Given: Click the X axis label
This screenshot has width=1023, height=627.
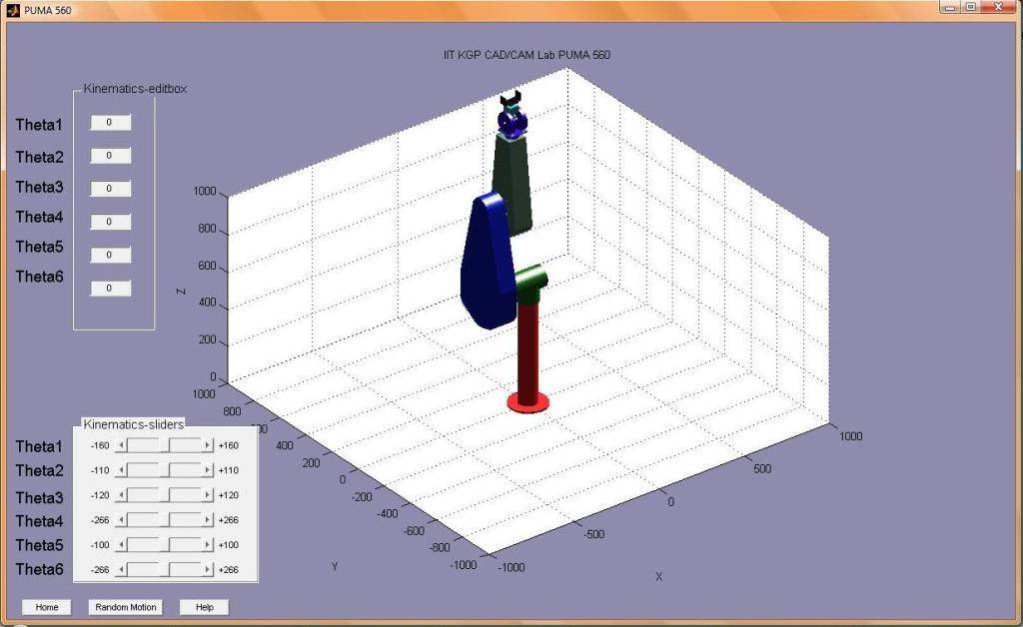Looking at the screenshot, I should [659, 576].
